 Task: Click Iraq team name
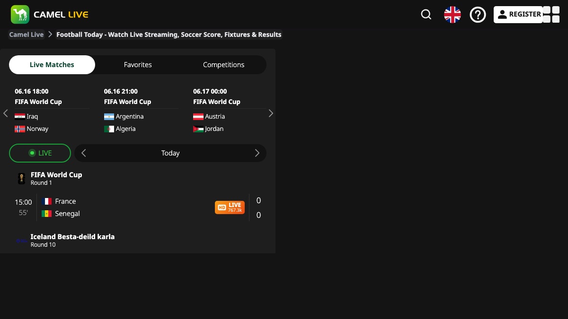tap(32, 117)
